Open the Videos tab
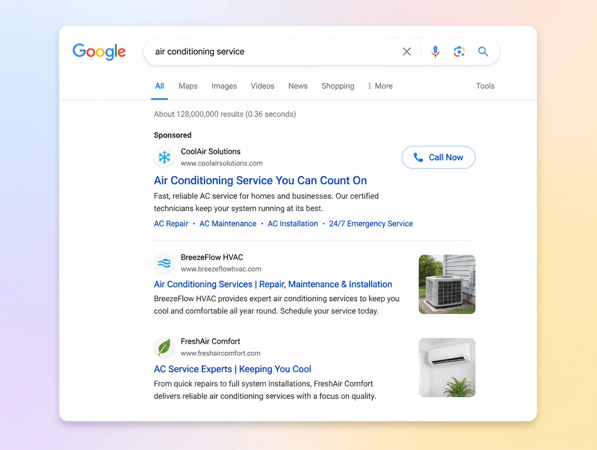The height and width of the screenshot is (450, 597). pos(262,86)
